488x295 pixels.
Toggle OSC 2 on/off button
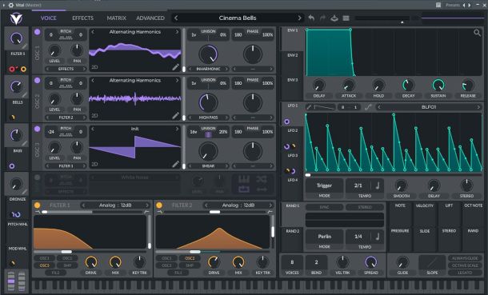click(x=38, y=80)
